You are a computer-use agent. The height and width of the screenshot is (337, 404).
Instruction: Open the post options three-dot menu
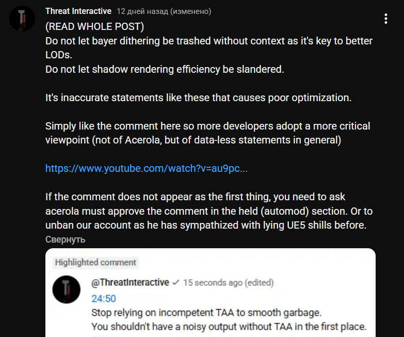coord(385,19)
